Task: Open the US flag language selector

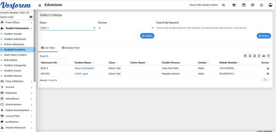Action: coord(234,5)
